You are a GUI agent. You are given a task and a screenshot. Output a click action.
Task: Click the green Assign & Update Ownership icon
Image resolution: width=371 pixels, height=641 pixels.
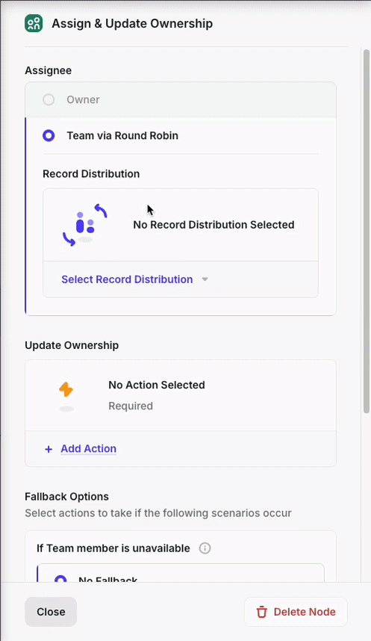click(x=34, y=23)
